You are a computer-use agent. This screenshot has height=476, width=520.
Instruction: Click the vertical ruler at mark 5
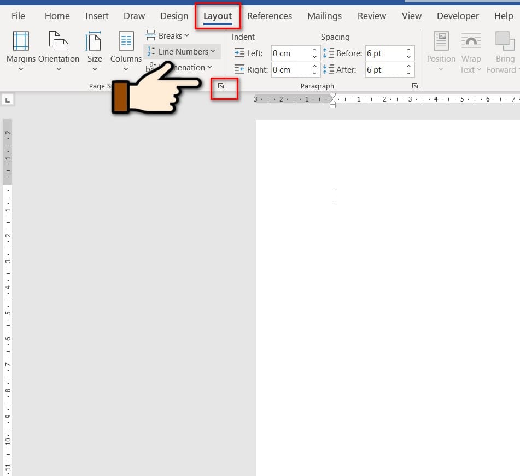click(x=8, y=313)
